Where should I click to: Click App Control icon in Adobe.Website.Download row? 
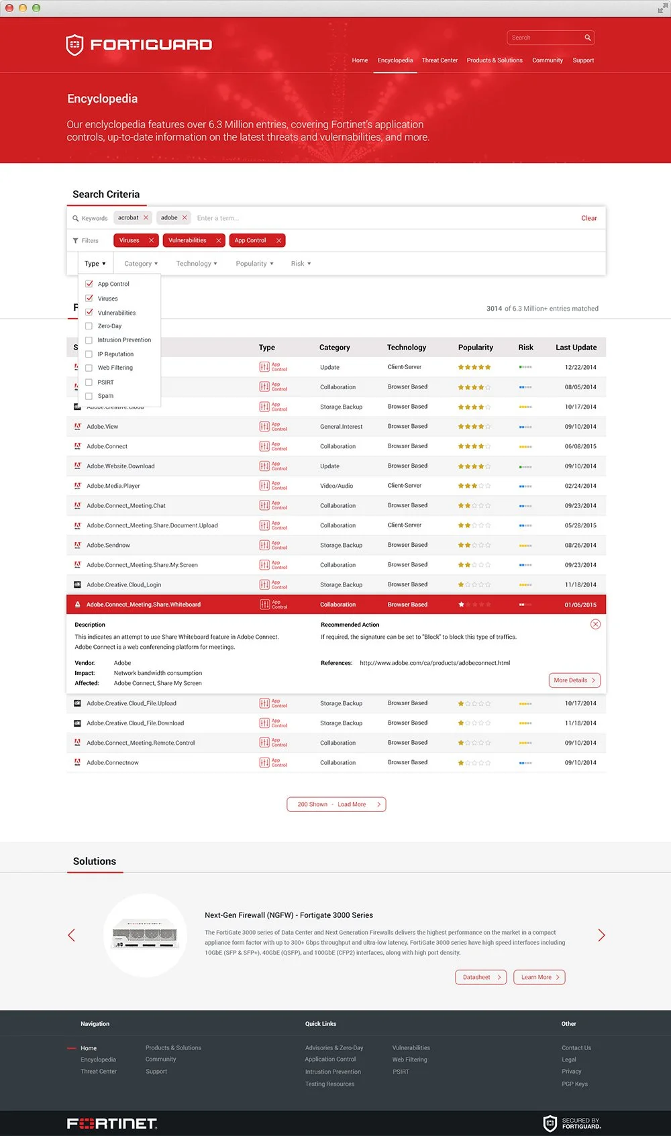264,466
